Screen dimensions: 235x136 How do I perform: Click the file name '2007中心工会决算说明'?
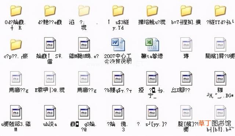[x=118, y=59]
